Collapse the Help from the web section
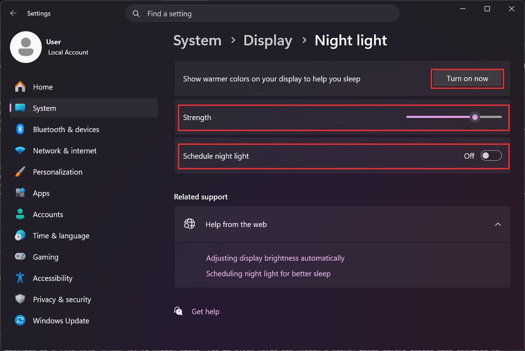 498,224
